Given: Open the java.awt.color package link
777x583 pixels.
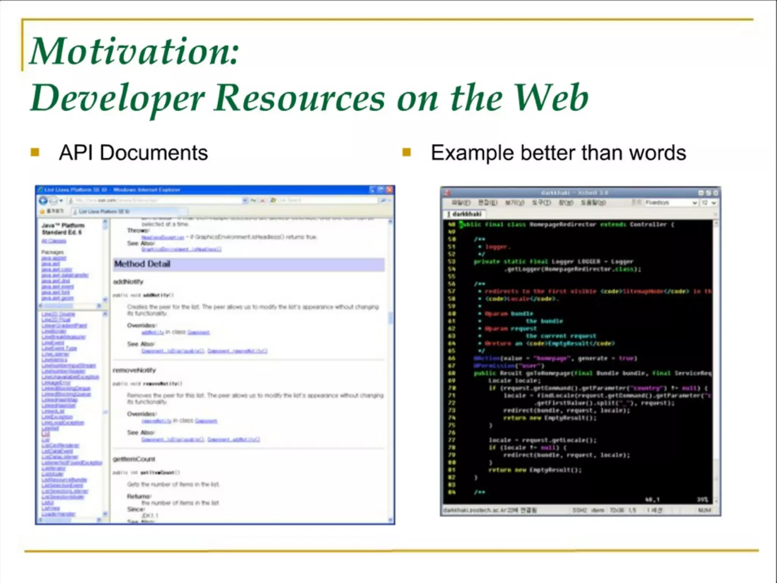Looking at the screenshot, I should (57, 269).
